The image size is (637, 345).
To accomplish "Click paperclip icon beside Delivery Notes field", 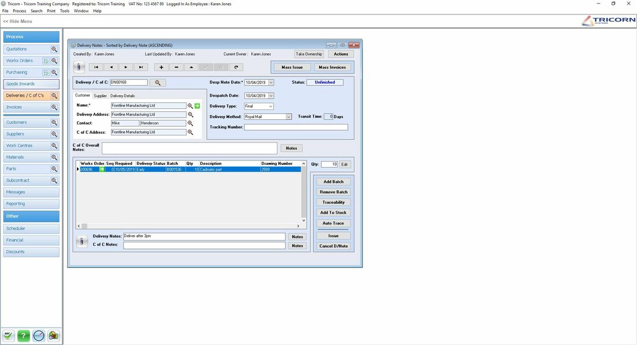I will click(x=82, y=241).
